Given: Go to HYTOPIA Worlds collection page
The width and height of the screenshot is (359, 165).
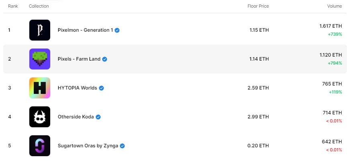Looking at the screenshot, I should pos(78,88).
